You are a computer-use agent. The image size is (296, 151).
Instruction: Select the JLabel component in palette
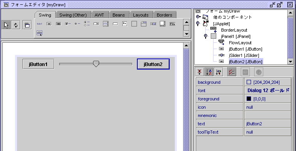(x=39, y=24)
